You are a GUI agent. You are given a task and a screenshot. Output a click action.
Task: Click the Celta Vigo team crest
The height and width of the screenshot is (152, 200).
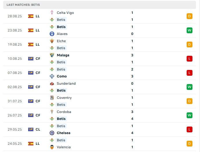pos(52,13)
